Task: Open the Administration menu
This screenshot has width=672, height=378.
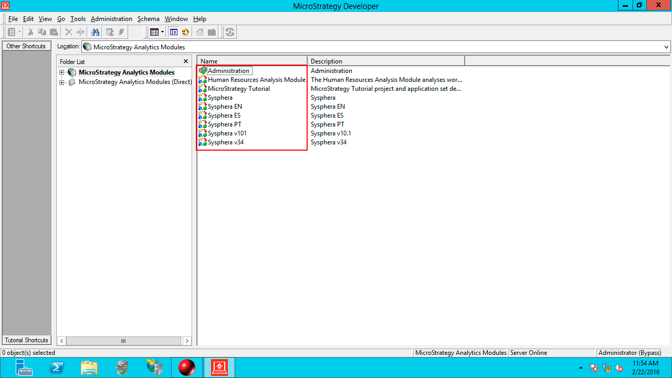Action: 111,19
